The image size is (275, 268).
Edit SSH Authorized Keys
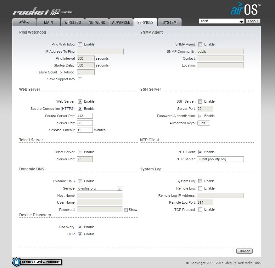tap(204, 123)
